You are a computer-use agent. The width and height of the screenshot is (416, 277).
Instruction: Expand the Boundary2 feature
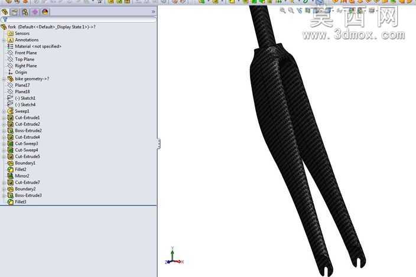pyautogui.click(x=4, y=189)
